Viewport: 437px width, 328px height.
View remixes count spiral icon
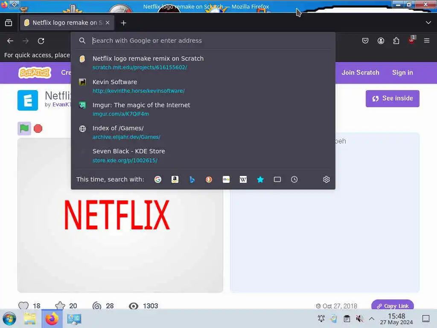(97, 306)
